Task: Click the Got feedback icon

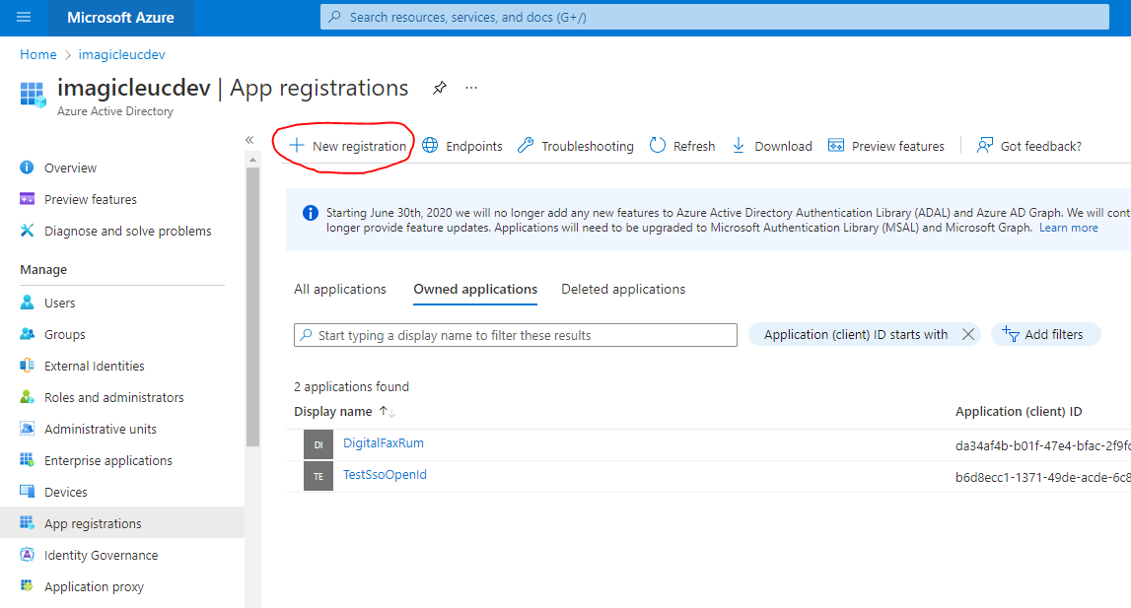Action: coord(984,146)
